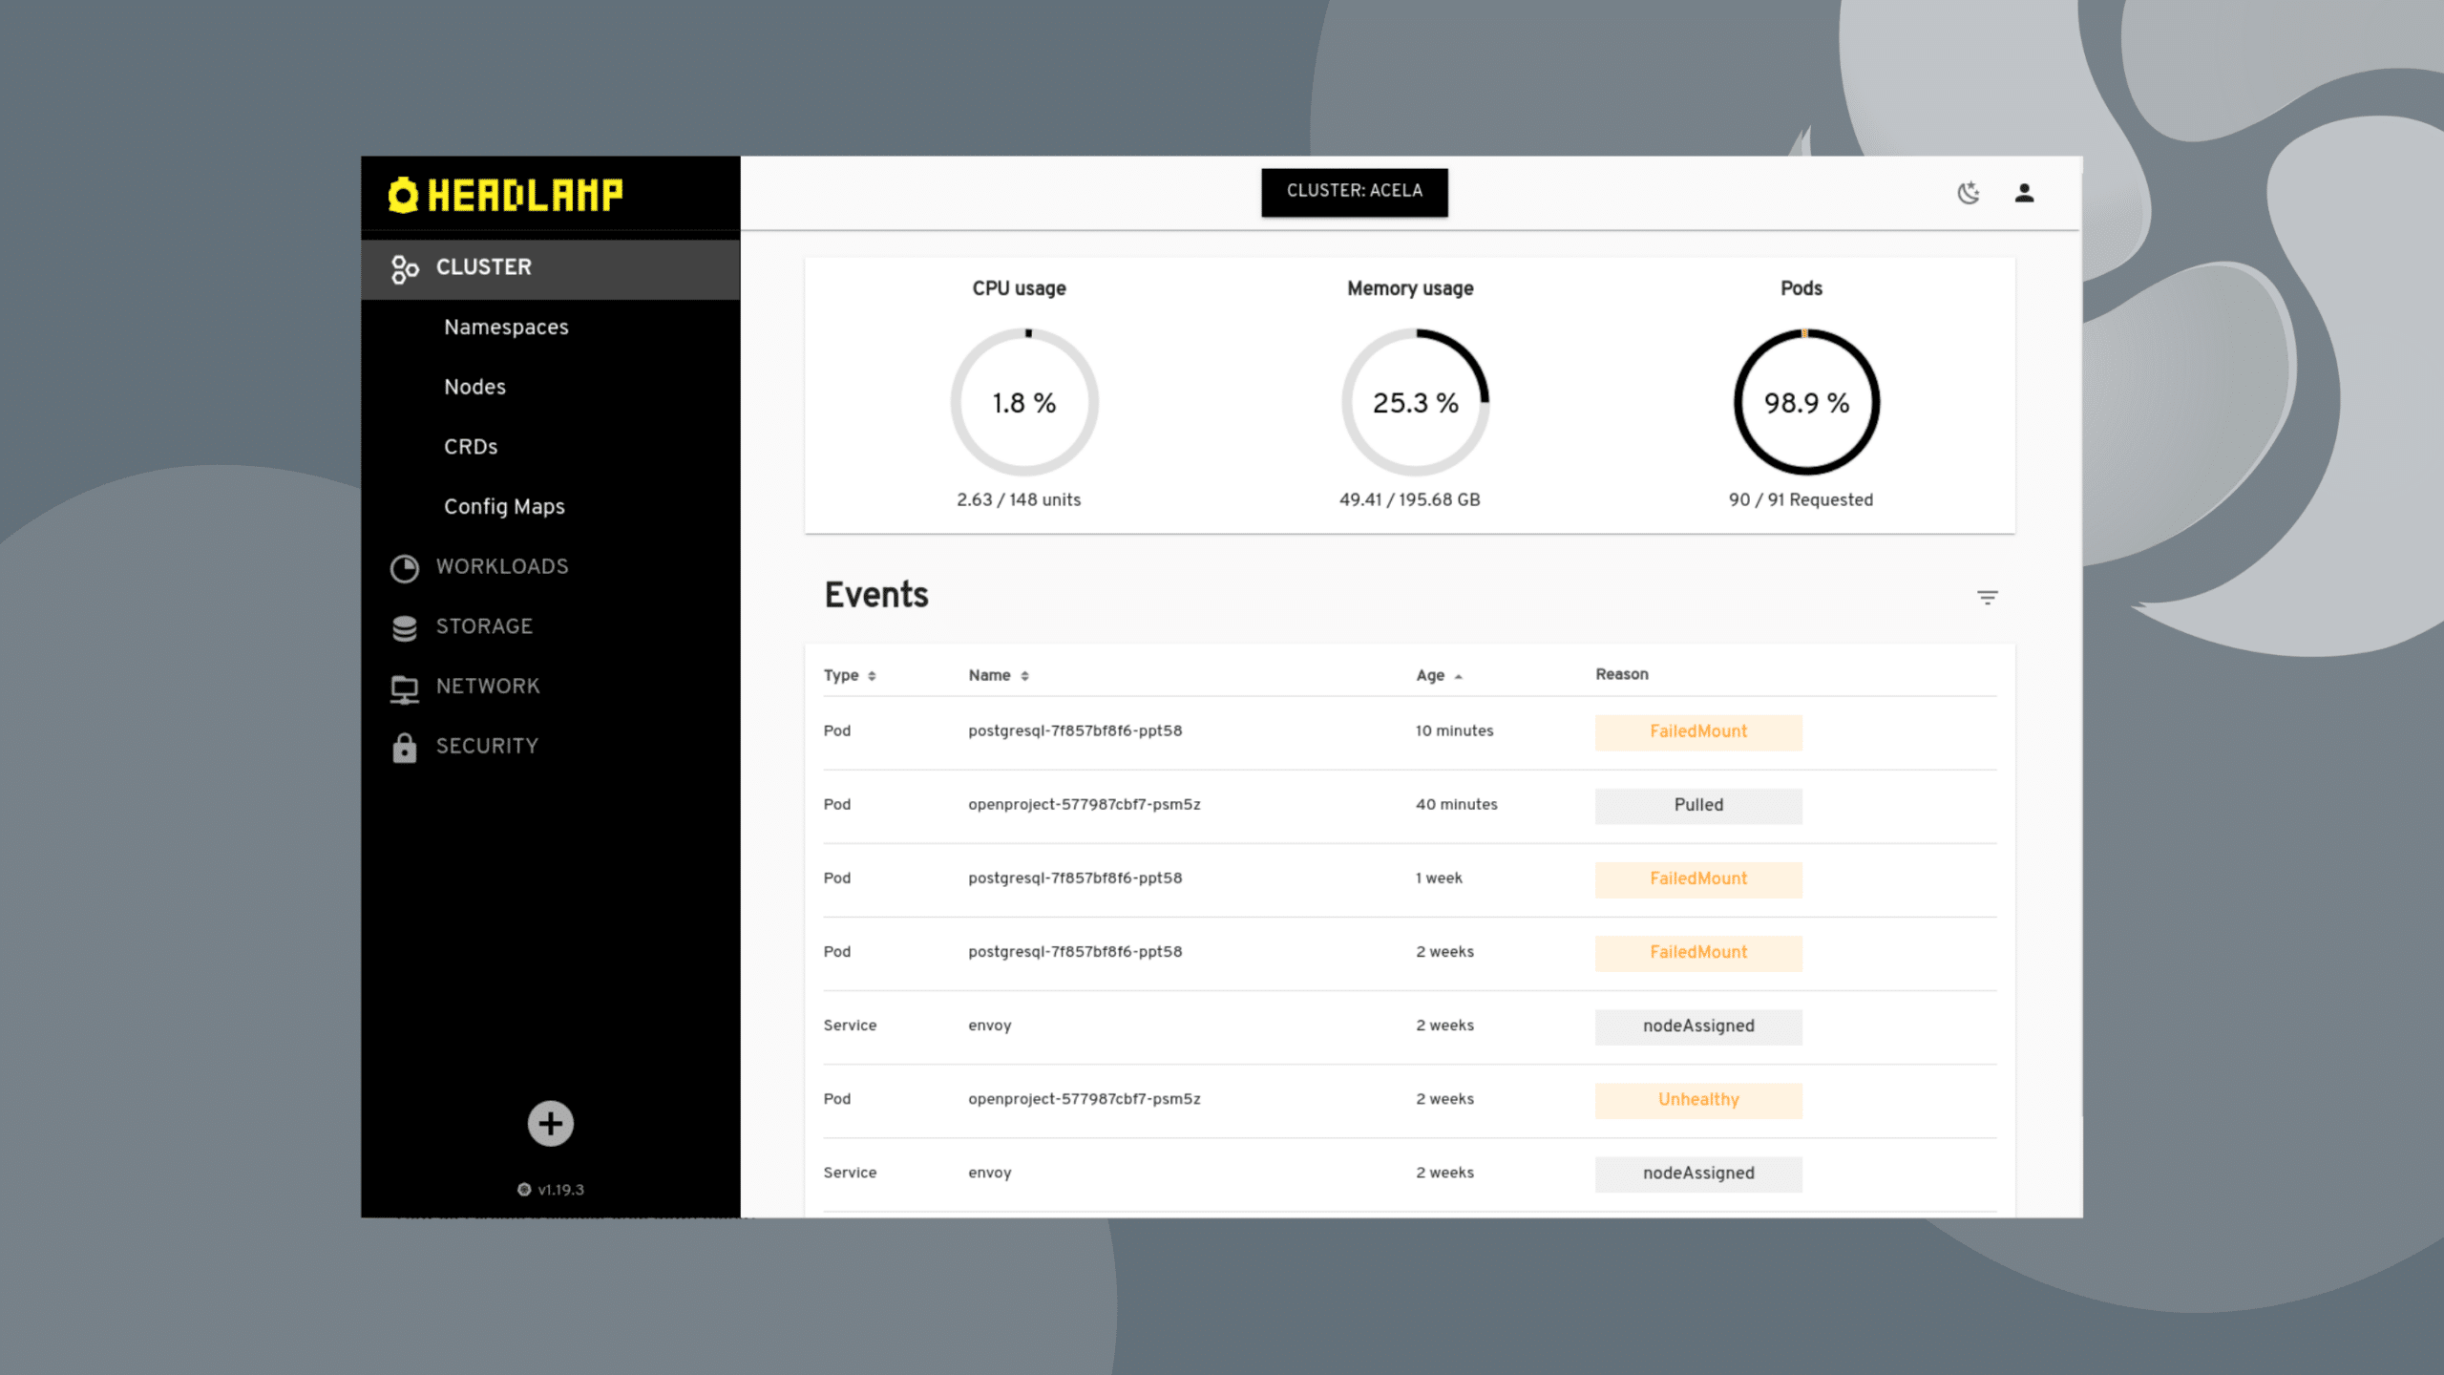
Task: Click the Storage database icon
Action: pos(405,628)
